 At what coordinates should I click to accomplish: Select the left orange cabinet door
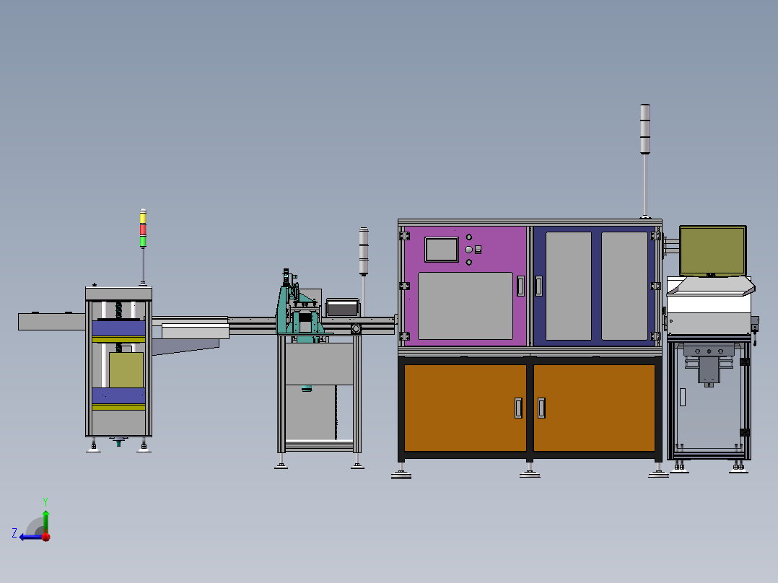[x=465, y=408]
